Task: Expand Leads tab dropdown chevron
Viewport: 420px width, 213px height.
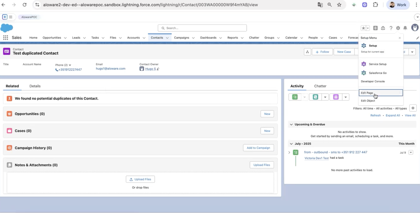Action: [x=85, y=38]
